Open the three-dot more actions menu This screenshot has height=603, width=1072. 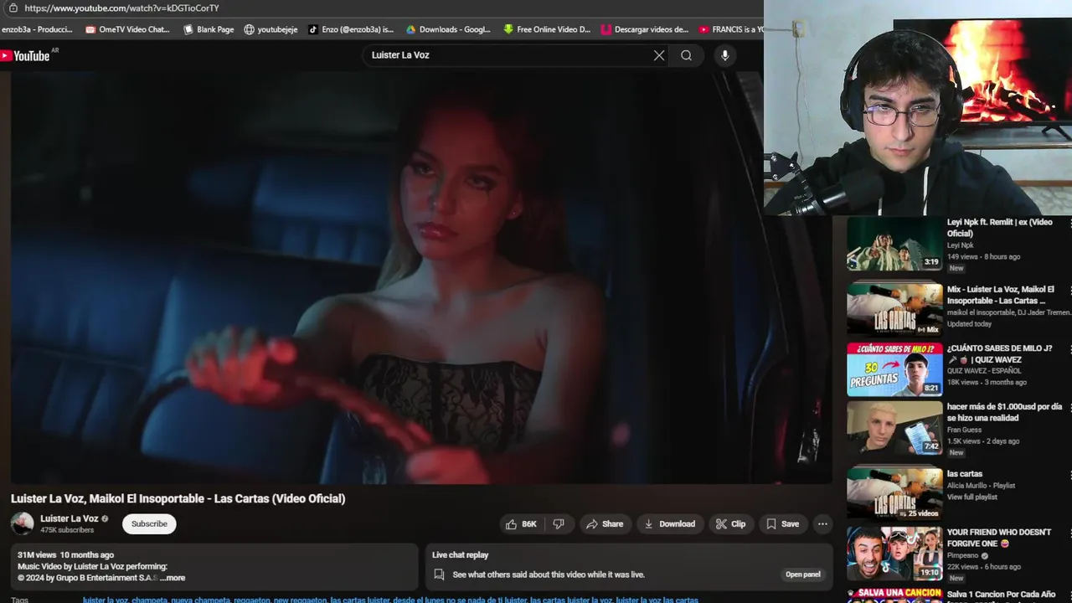tap(822, 524)
